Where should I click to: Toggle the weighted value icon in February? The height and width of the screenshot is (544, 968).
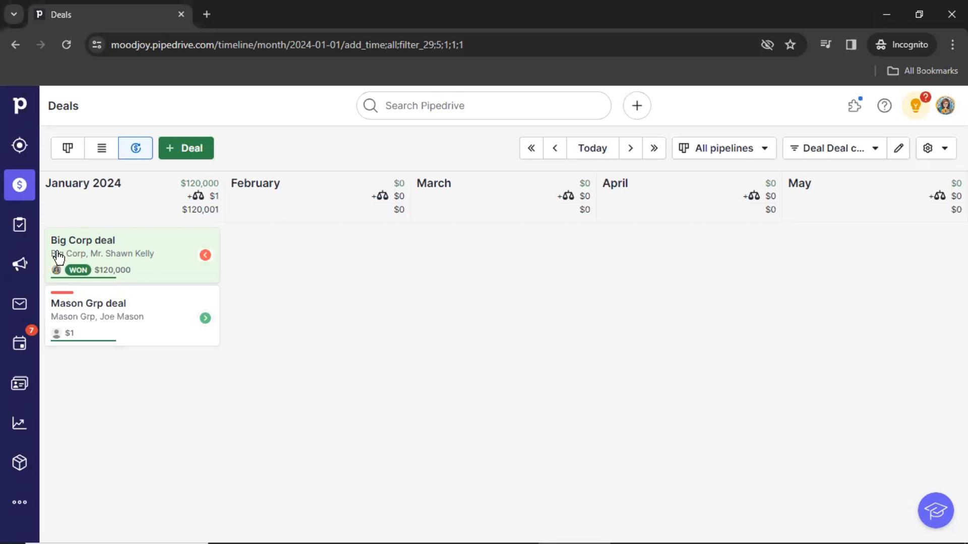[380, 196]
